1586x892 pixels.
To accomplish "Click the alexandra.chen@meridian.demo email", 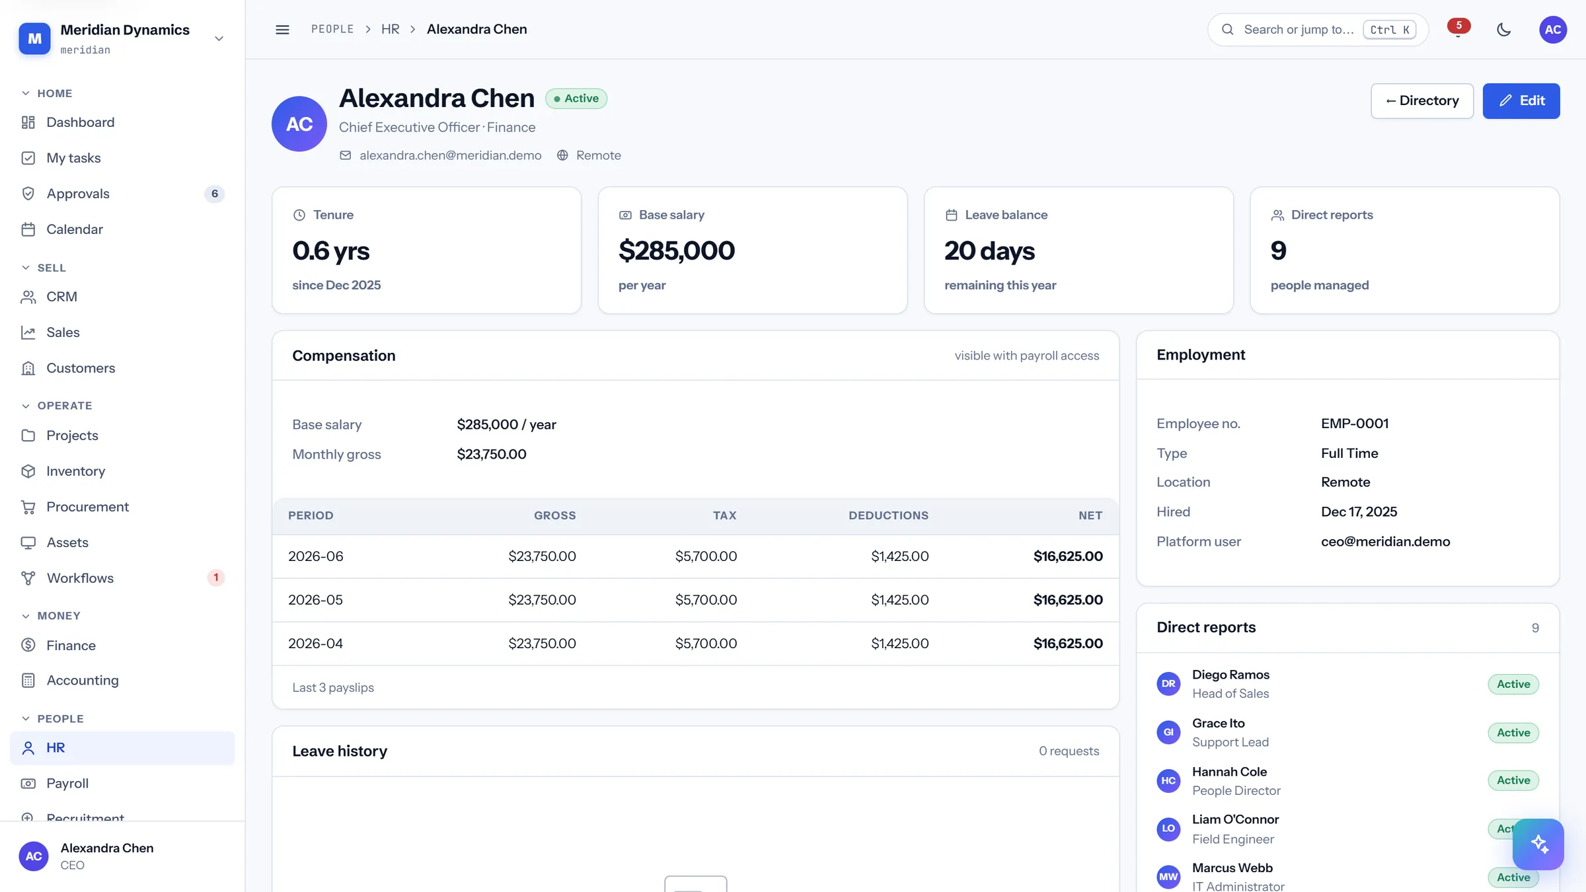I will point(450,155).
